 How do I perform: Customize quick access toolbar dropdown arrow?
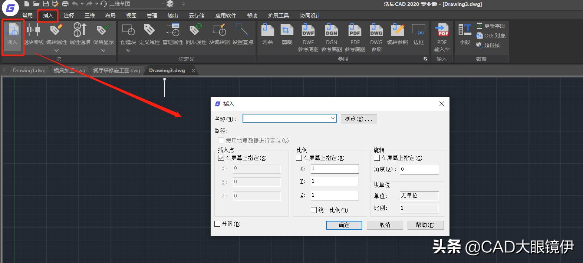[x=183, y=4]
